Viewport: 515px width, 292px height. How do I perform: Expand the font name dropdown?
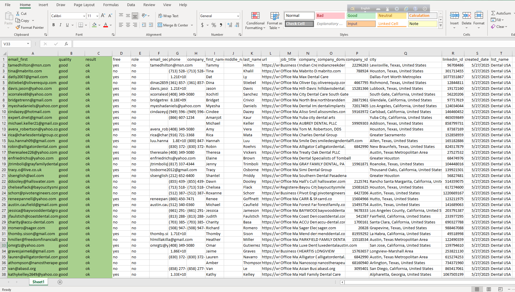click(x=84, y=16)
